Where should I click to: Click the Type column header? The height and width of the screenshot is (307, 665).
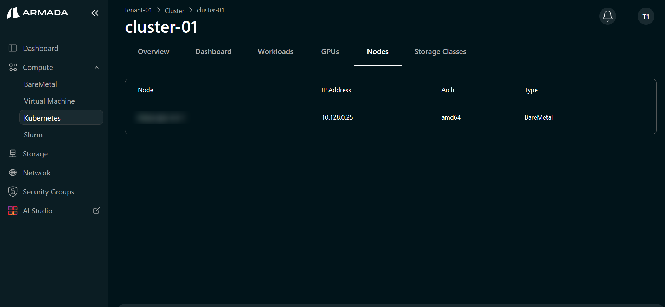(531, 90)
